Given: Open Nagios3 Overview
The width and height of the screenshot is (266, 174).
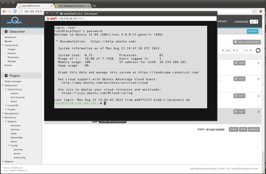Looking at the screenshot, I should click(16, 126).
